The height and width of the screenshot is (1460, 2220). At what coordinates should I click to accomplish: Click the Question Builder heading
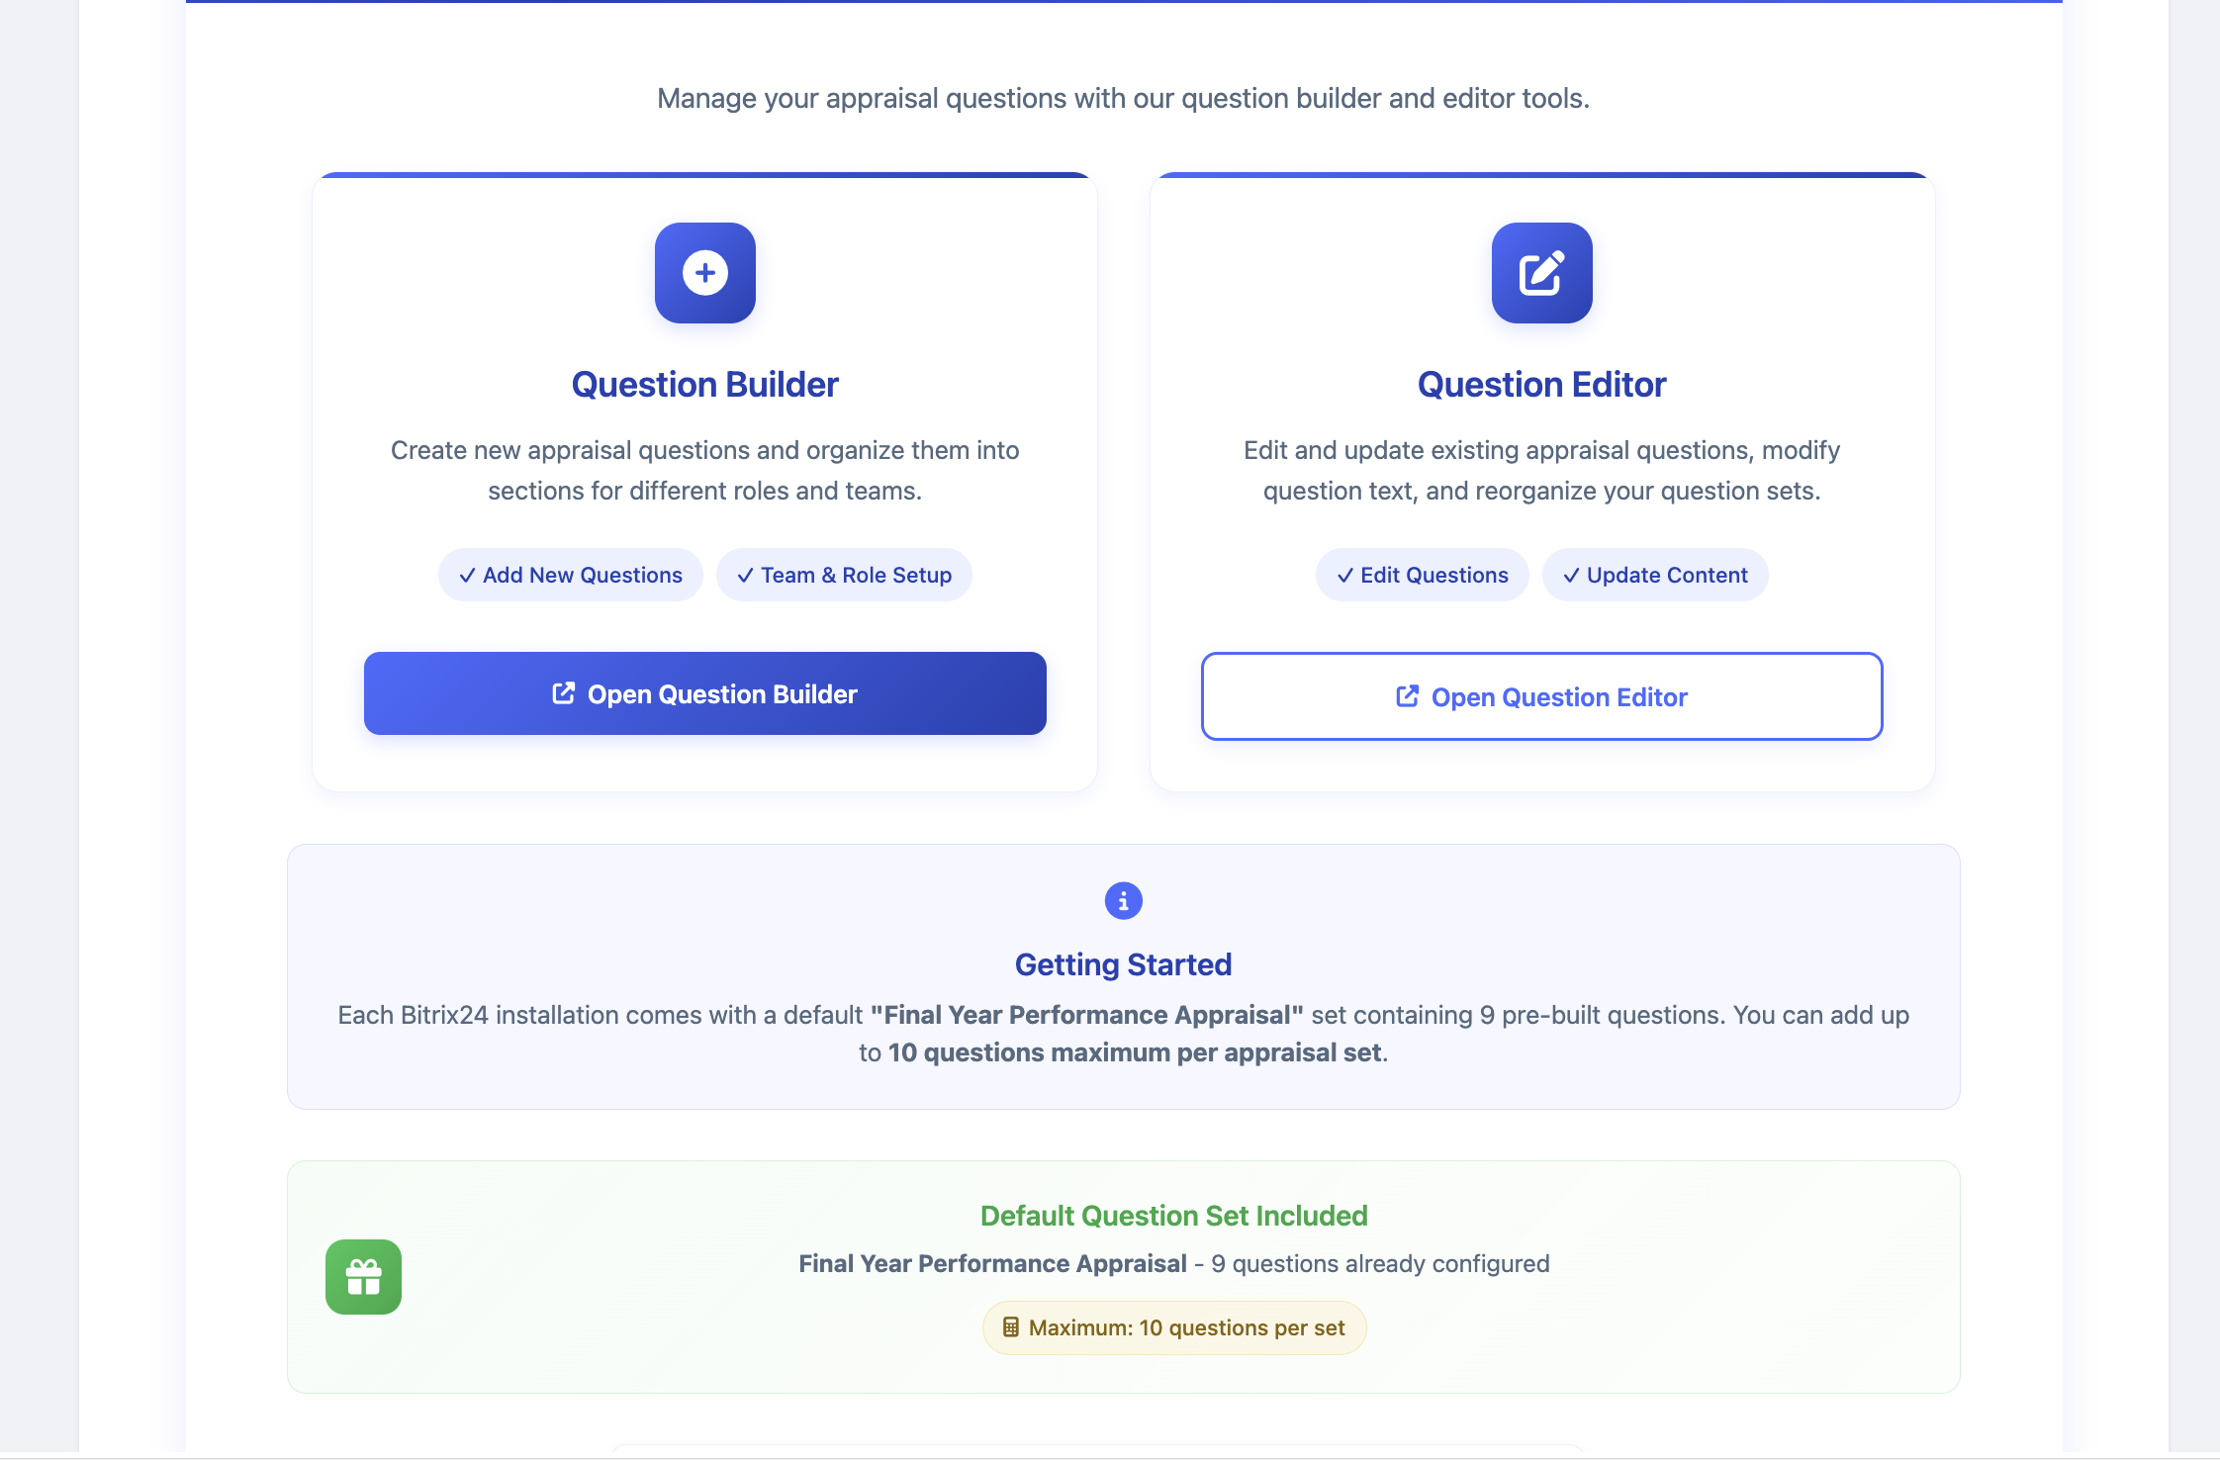pos(704,385)
